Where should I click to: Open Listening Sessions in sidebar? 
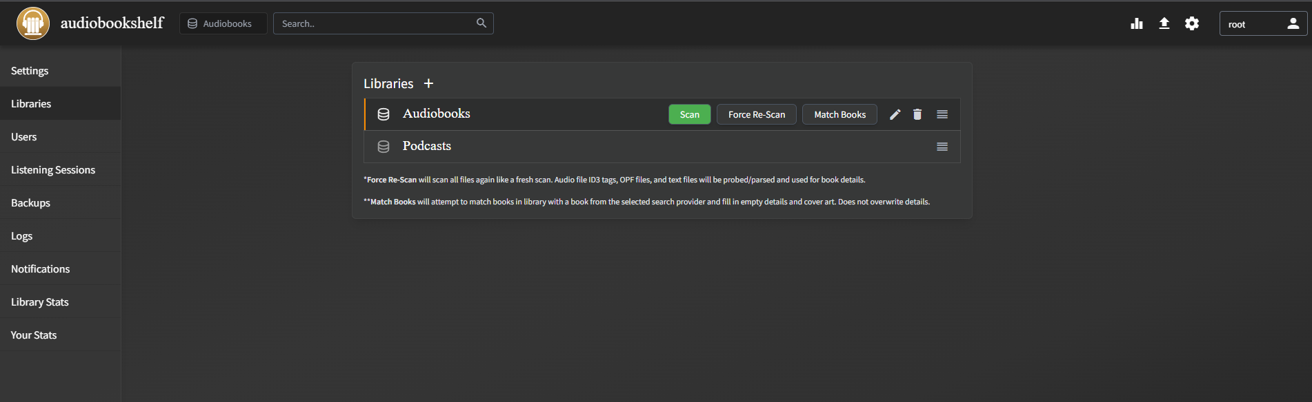click(x=53, y=170)
